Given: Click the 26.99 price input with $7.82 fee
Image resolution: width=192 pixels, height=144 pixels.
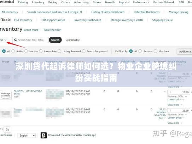Looking at the screenshot, I should [x=179, y=110].
